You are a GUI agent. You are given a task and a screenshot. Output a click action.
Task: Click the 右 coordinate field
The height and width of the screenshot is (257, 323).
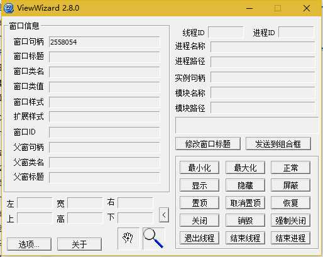pyautogui.click(x=135, y=203)
